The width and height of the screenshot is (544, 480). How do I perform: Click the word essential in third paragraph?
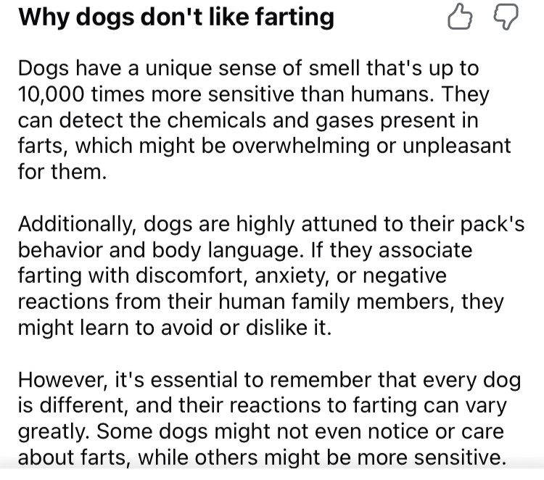point(194,380)
